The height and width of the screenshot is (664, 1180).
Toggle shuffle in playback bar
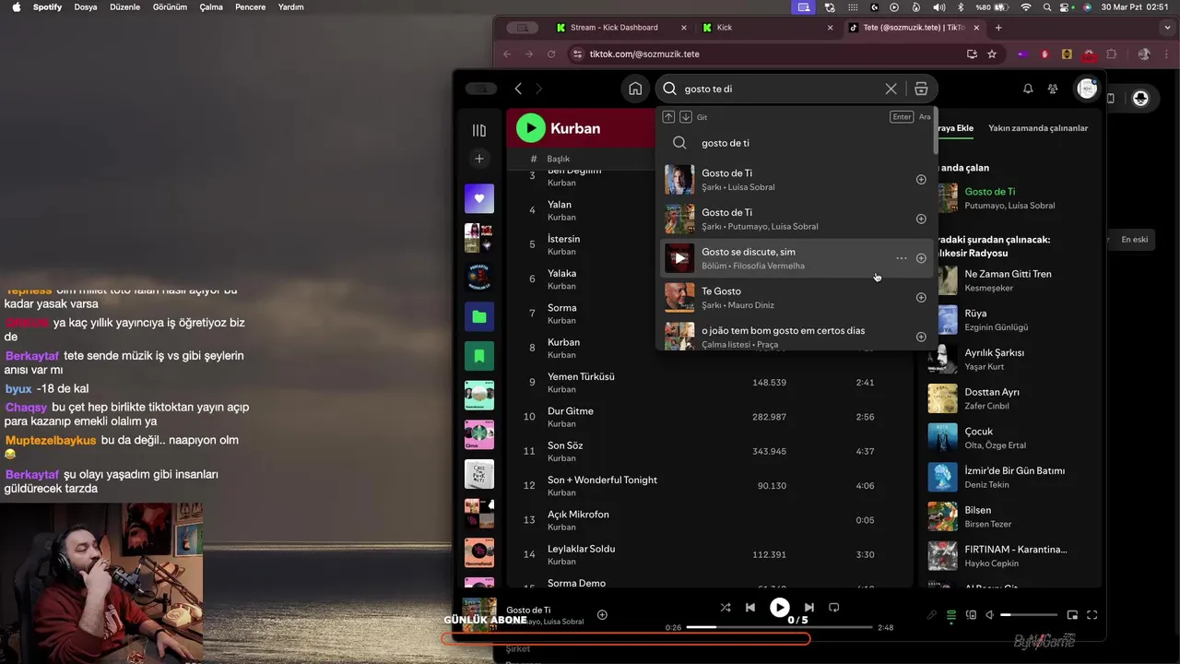[x=726, y=608]
